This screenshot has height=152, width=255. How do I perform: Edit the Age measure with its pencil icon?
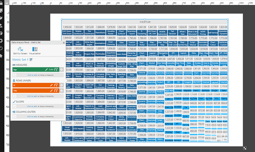46,69
